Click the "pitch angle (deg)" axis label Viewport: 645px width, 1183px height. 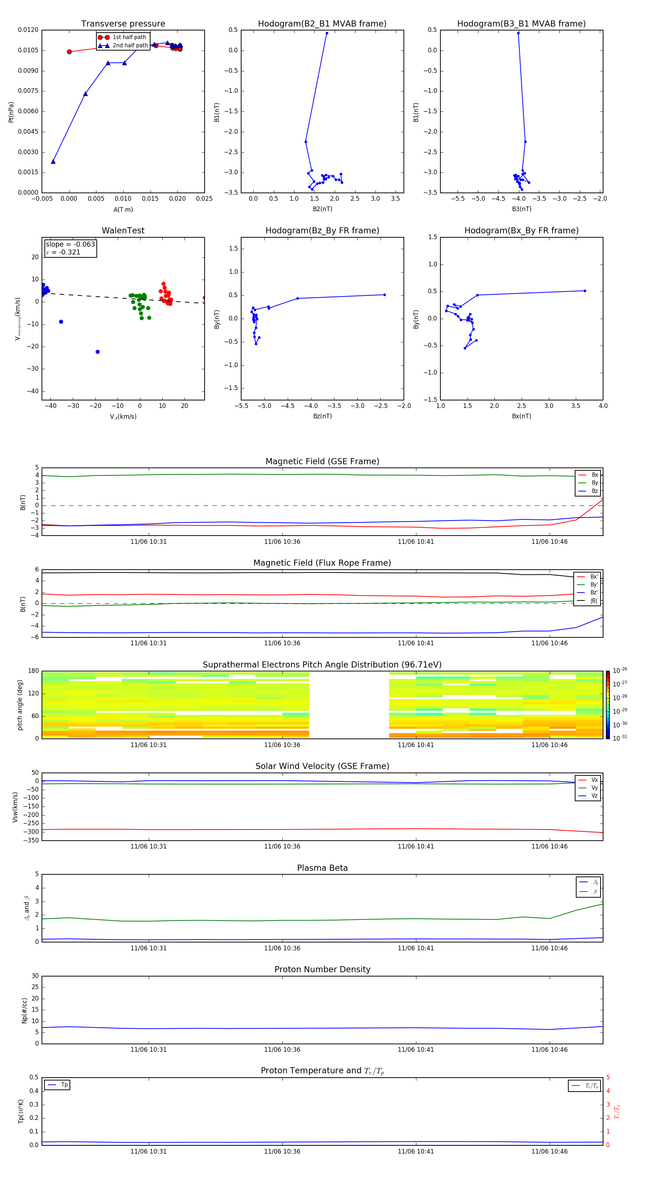pos(20,705)
